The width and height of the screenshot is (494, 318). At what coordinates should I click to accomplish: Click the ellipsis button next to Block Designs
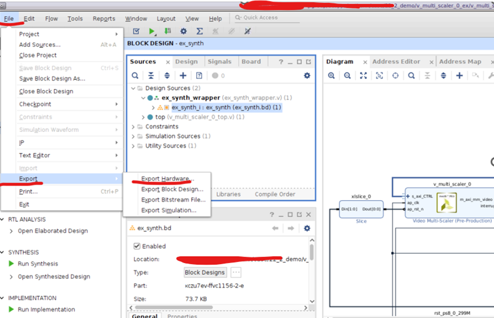coord(236,272)
